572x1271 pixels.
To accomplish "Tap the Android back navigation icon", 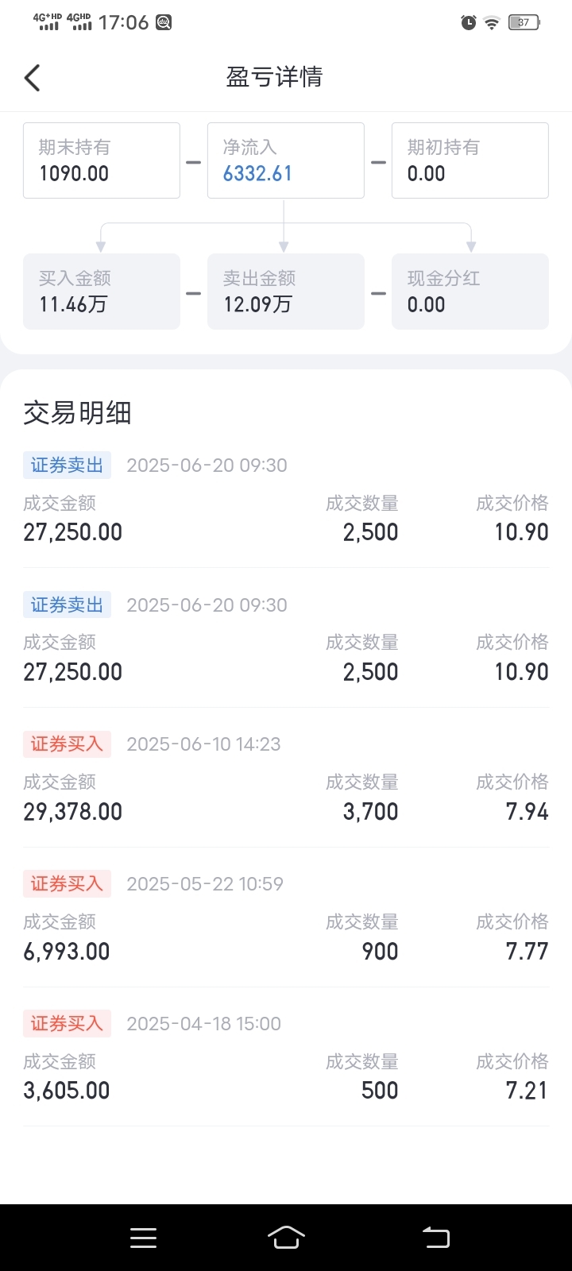I will [x=436, y=1238].
